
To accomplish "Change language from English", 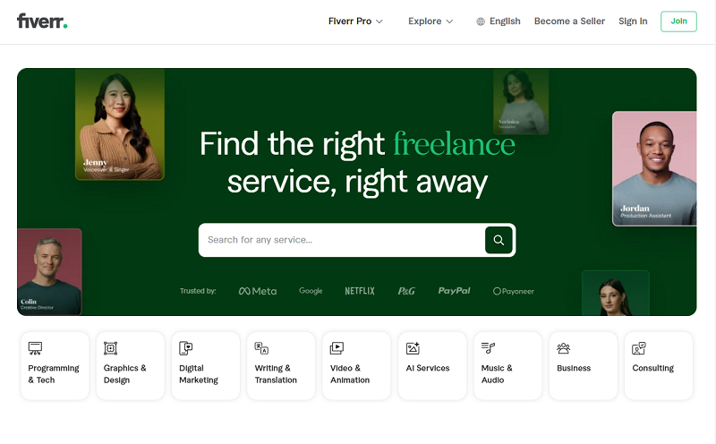I will 505,21.
